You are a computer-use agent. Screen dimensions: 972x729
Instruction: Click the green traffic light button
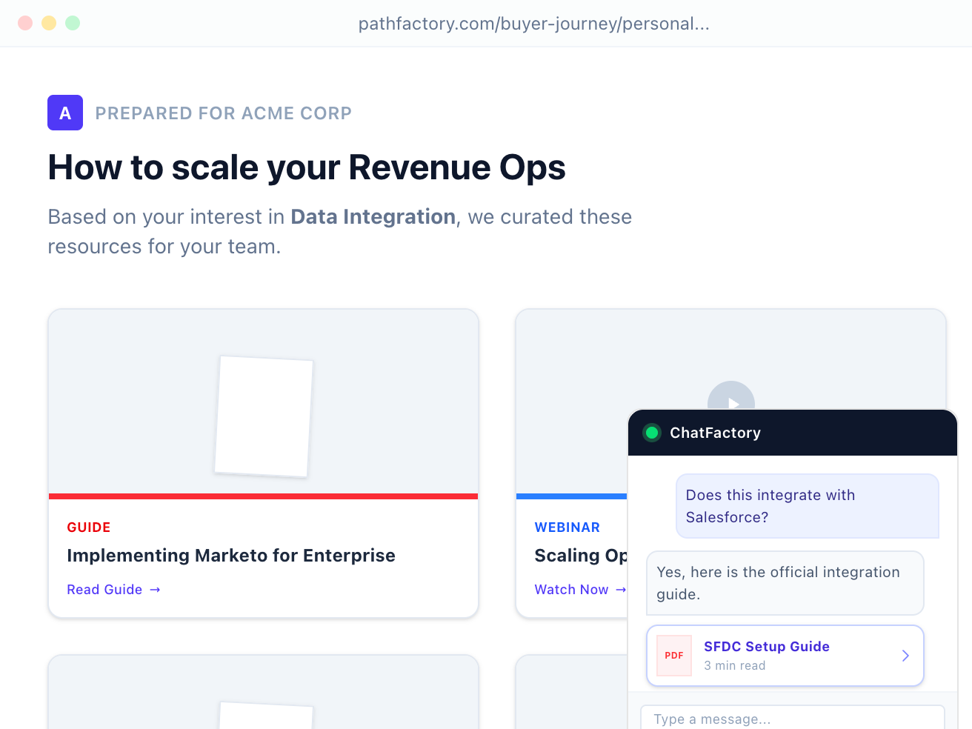tap(72, 23)
